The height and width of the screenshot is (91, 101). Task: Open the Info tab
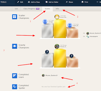(57, 9)
